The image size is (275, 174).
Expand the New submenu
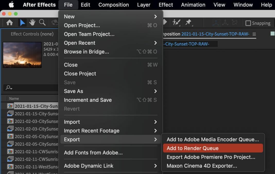[x=69, y=16]
